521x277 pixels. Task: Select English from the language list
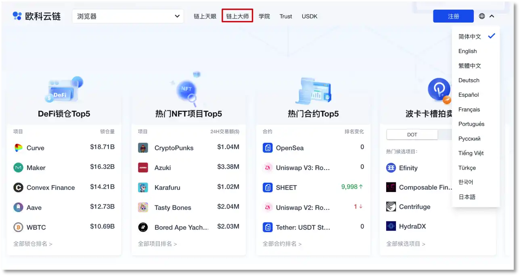(467, 51)
